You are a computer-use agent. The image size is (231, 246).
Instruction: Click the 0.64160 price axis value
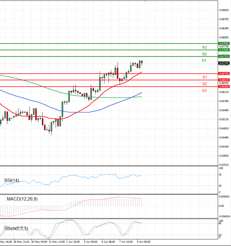(x=224, y=147)
